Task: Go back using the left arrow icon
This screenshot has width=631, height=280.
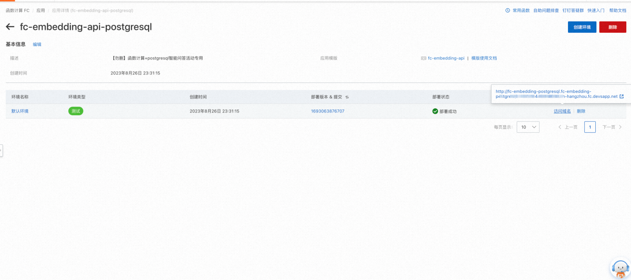Action: pyautogui.click(x=10, y=27)
